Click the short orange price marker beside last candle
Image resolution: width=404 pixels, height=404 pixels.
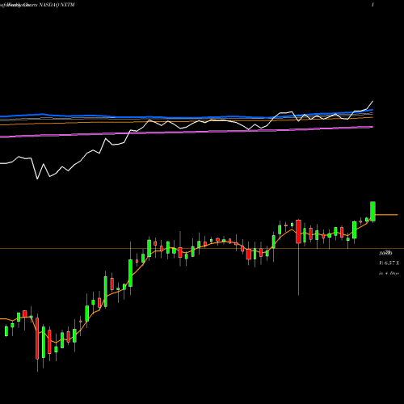pos(386,215)
